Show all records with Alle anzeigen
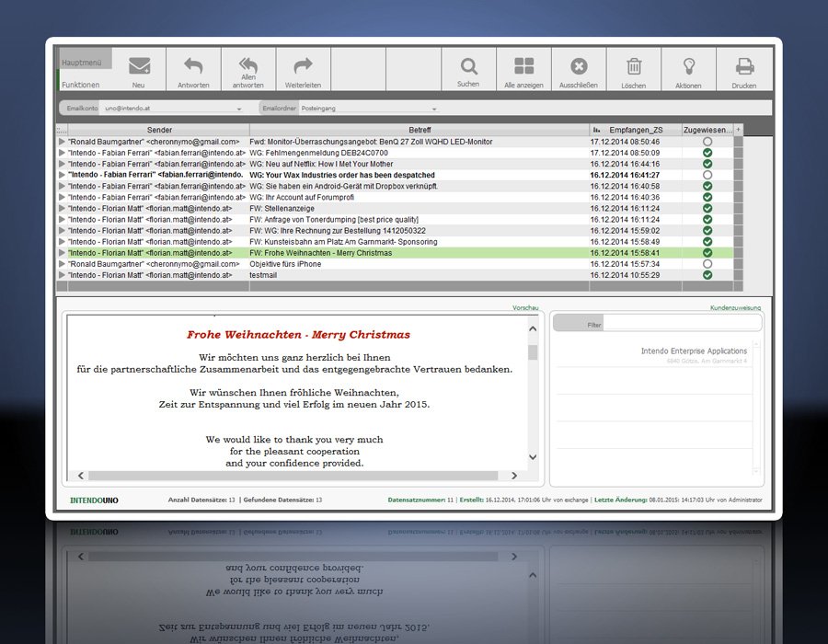Viewport: 828px width, 644px height. (x=523, y=70)
